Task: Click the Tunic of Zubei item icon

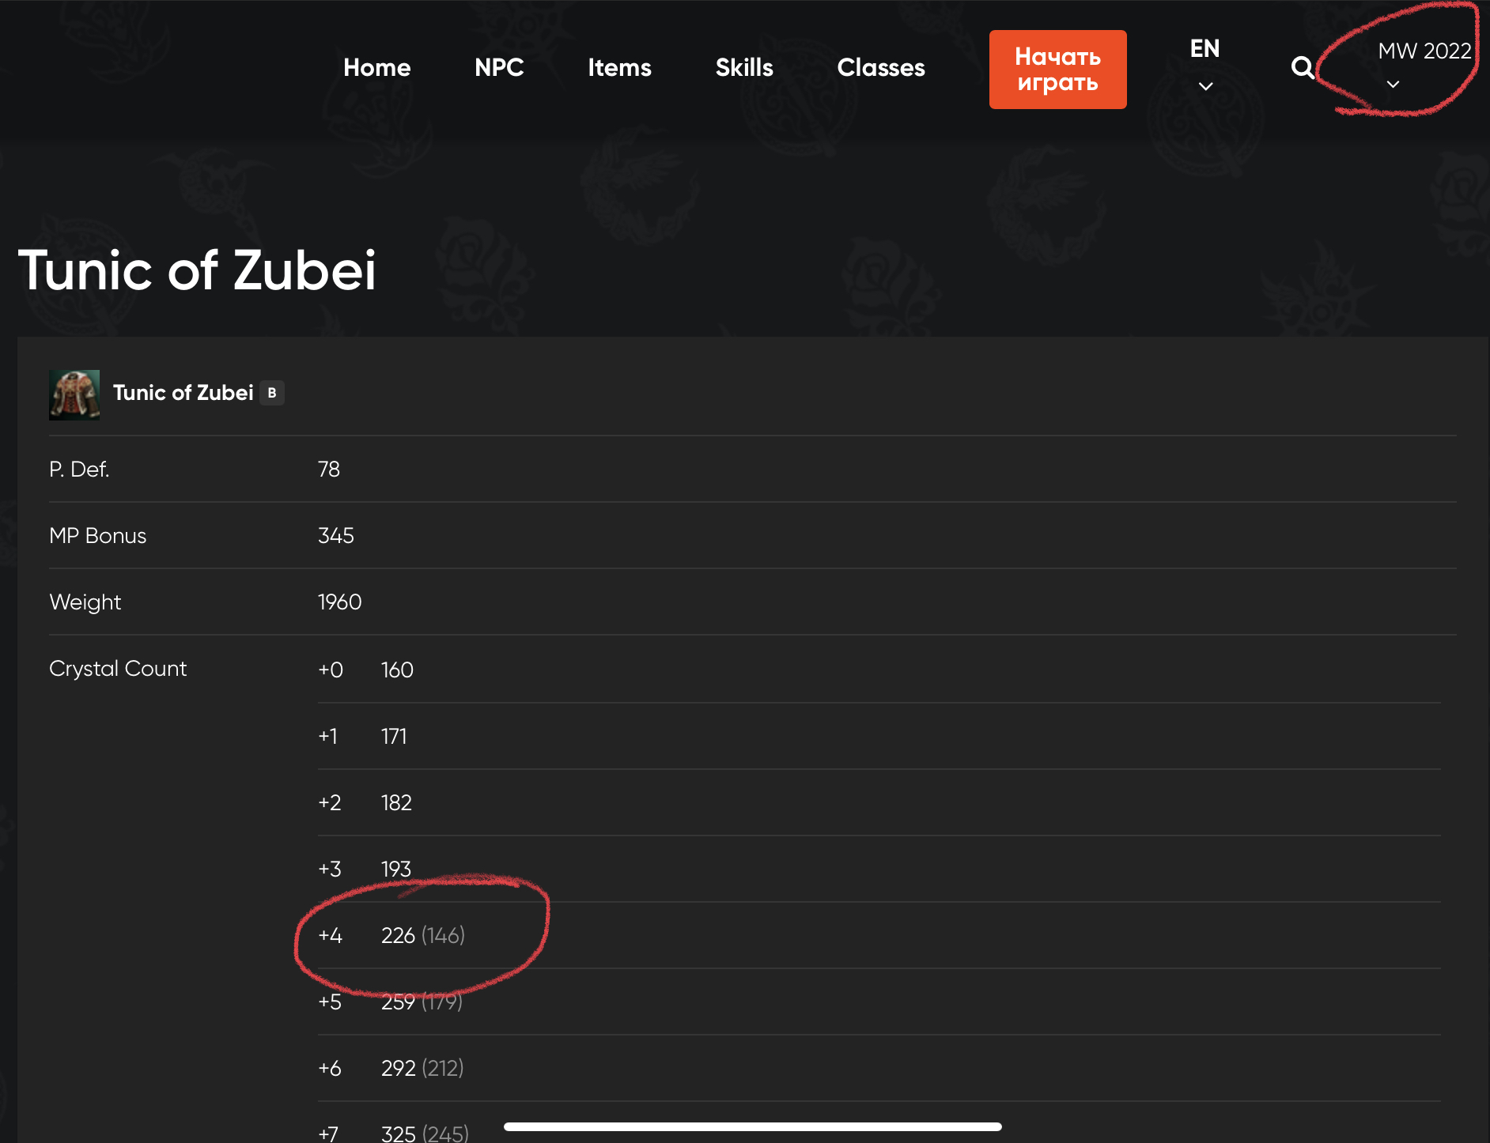Action: tap(74, 394)
